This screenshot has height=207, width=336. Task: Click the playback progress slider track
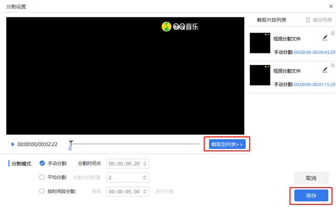pyautogui.click(x=135, y=144)
